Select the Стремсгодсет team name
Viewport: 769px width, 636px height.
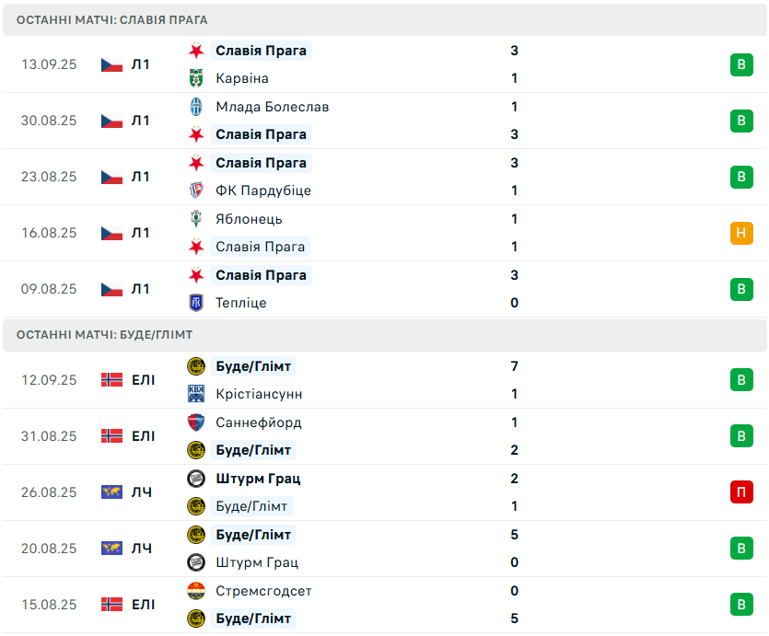pos(263,591)
